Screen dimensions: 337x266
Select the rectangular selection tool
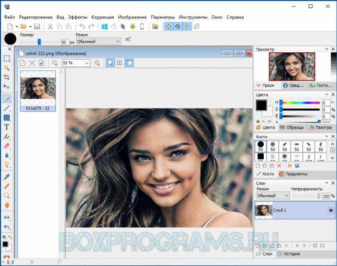coord(7,59)
